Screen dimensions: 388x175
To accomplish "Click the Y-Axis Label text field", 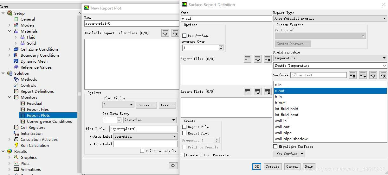I will pyautogui.click(x=145, y=144).
